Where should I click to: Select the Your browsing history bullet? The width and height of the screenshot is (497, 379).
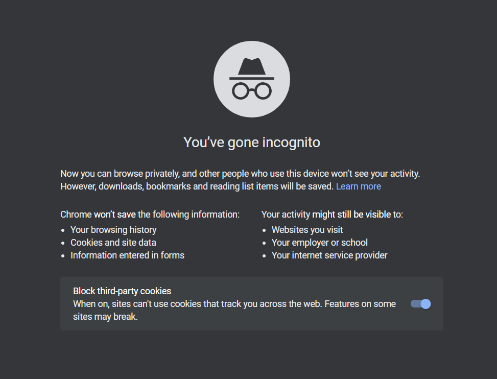(x=113, y=230)
